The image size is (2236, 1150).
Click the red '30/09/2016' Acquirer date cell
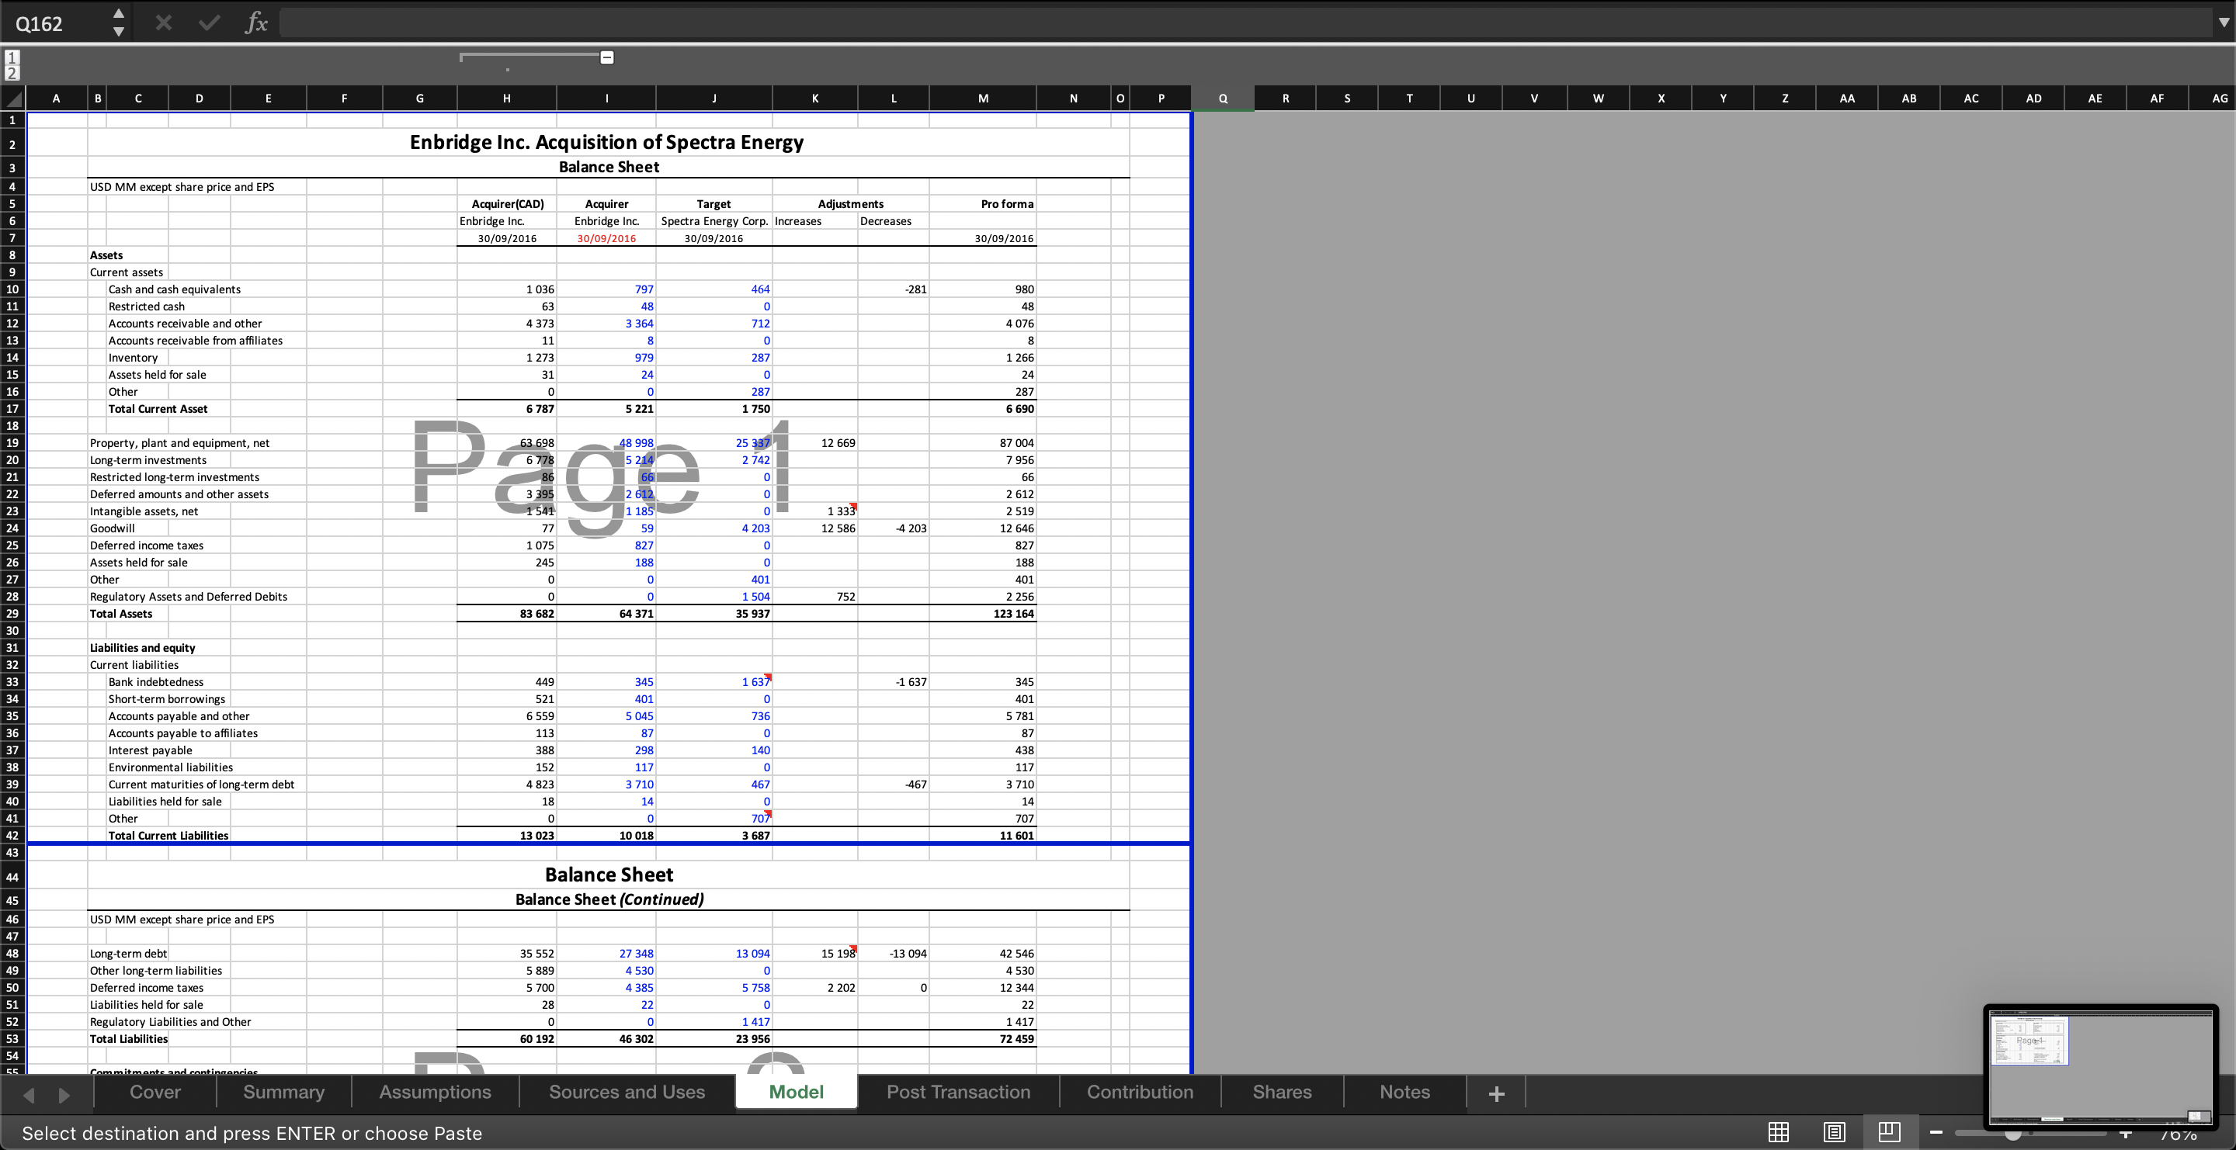pyautogui.click(x=606, y=237)
